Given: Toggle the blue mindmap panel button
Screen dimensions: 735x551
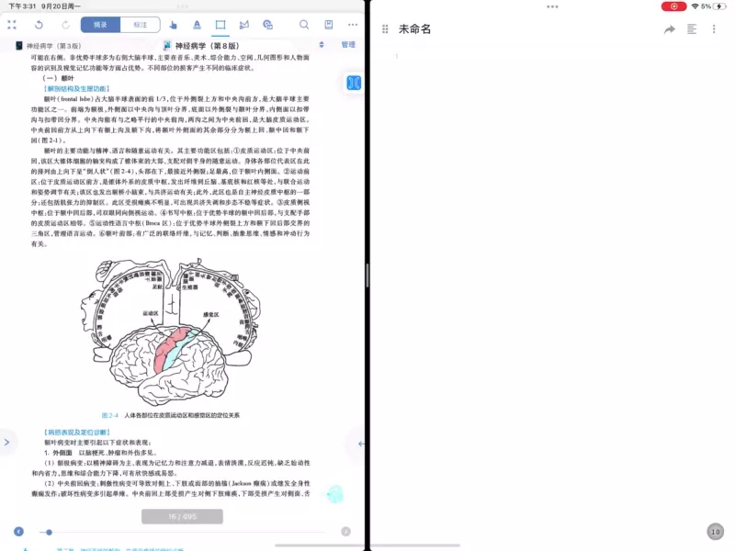Looking at the screenshot, I should click(354, 83).
